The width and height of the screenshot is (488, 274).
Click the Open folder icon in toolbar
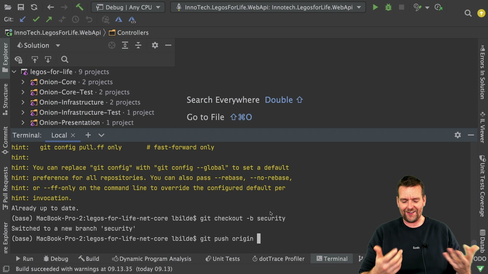pyautogui.click(x=8, y=7)
